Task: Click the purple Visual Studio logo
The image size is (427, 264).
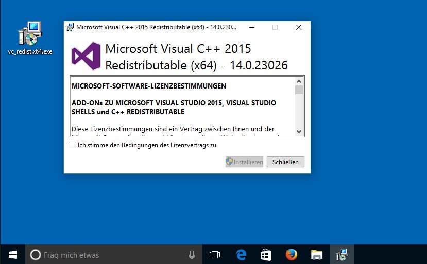Action: pyautogui.click(x=85, y=56)
